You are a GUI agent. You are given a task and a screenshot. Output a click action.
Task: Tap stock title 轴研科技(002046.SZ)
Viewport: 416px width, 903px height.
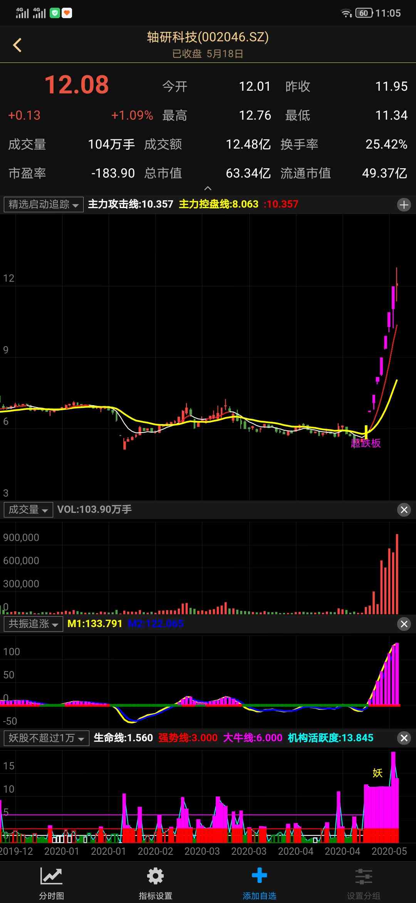(208, 37)
